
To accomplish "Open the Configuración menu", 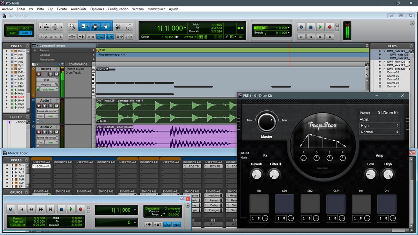I will coord(118,9).
